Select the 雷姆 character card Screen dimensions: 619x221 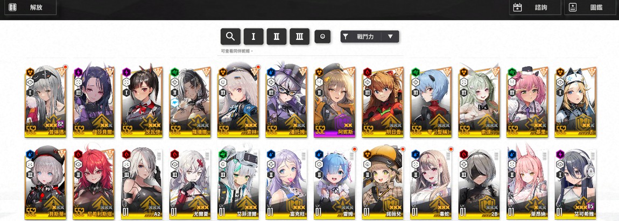[x=334, y=183]
